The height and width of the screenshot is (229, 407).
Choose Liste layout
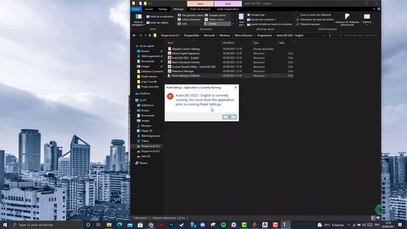(x=183, y=24)
